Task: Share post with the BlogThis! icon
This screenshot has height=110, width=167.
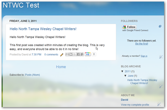Action: (71, 54)
